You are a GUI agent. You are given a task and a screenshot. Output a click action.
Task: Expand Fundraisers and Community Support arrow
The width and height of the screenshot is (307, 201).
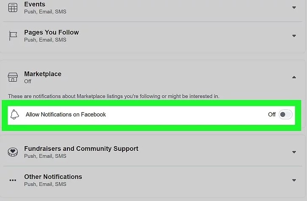294,152
